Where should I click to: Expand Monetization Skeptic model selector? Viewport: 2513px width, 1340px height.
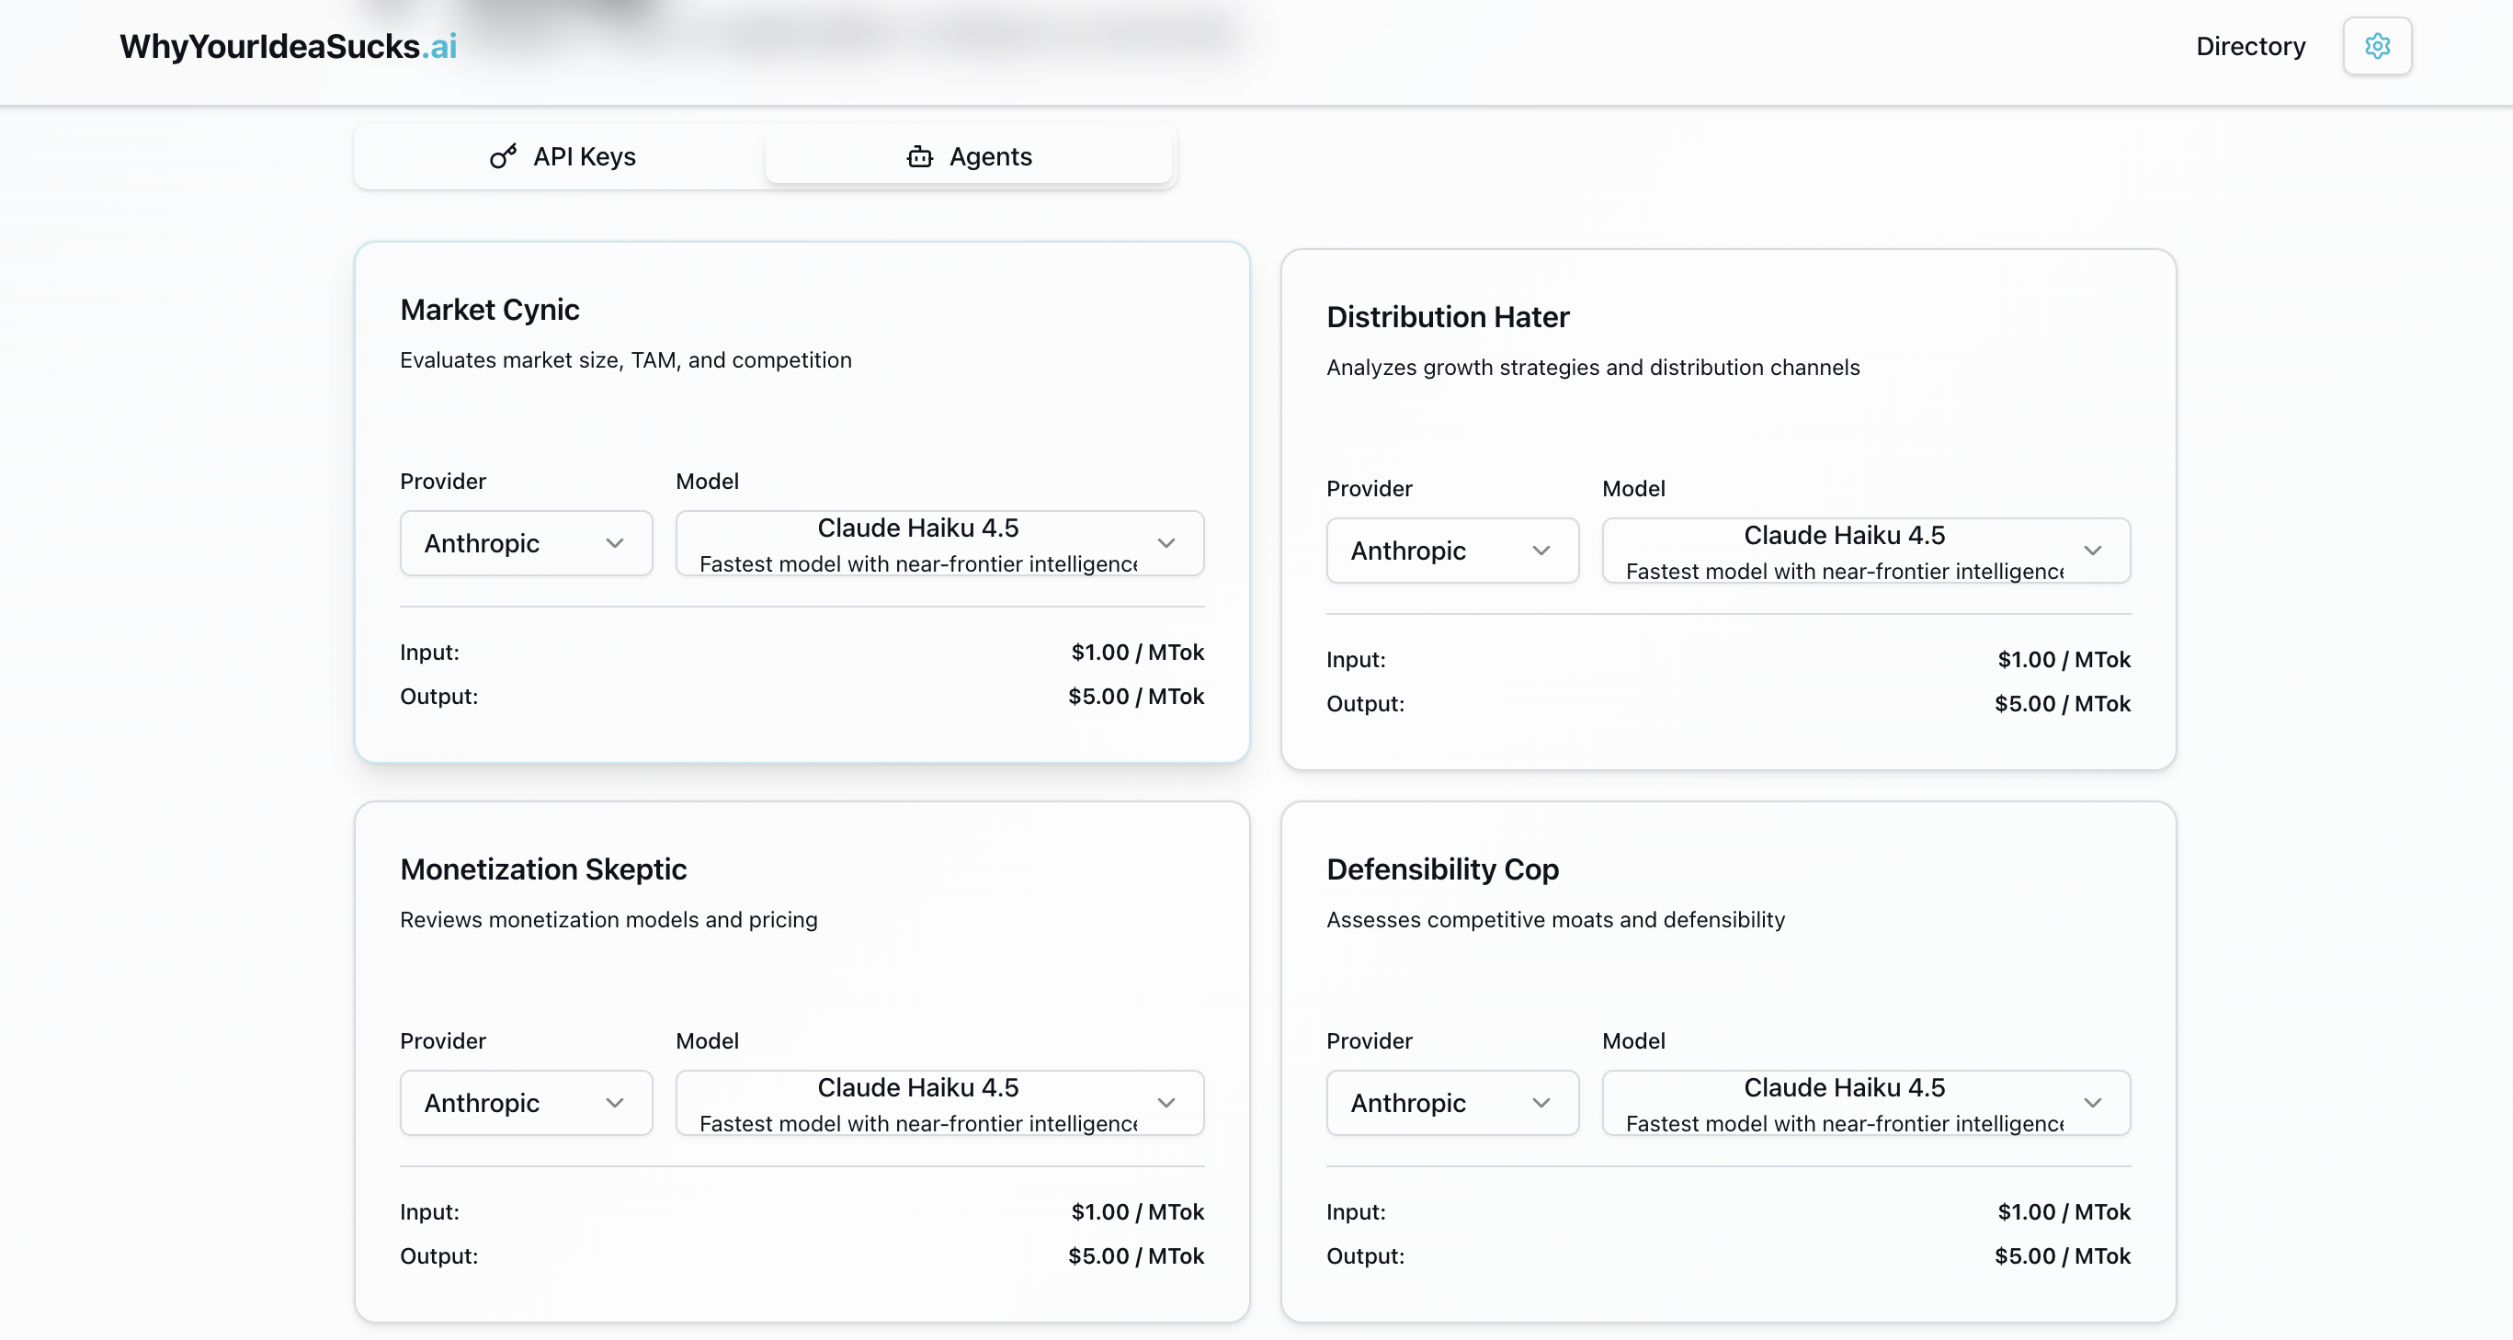click(x=938, y=1103)
